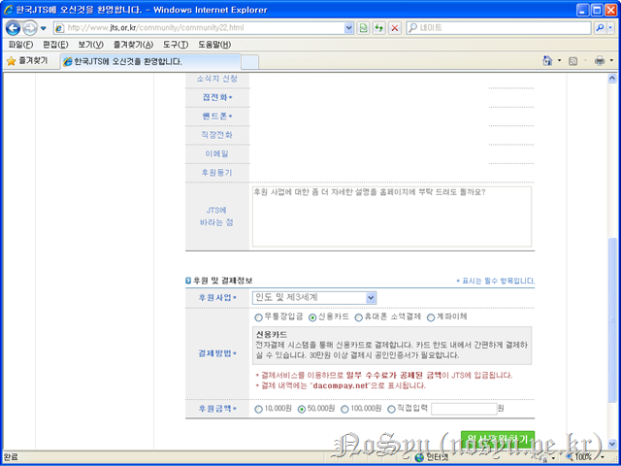This screenshot has width=621, height=466.
Task: Select 무통장입금 payment method
Action: click(x=258, y=317)
